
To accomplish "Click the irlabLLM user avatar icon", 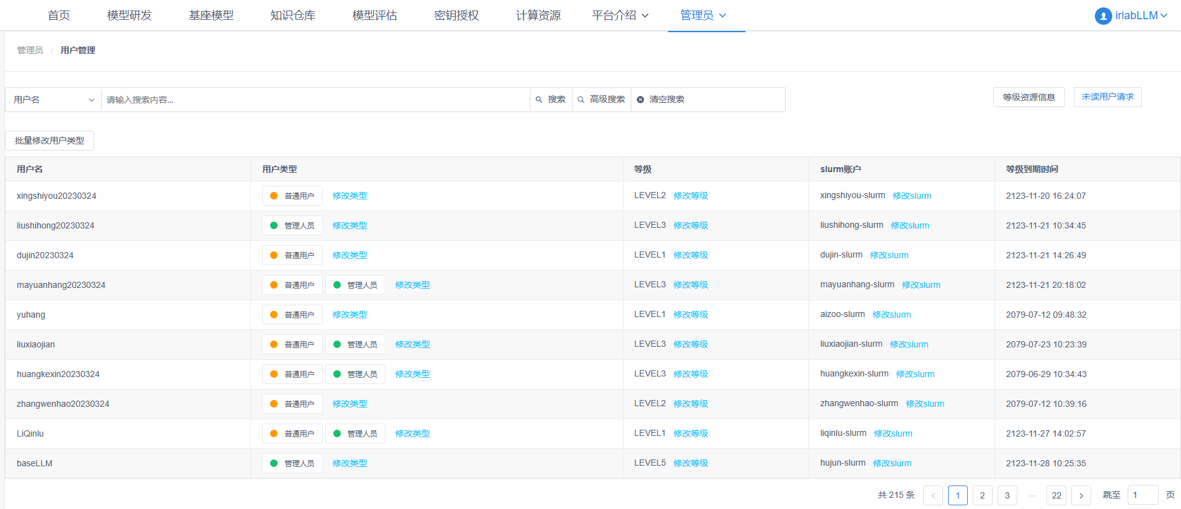I will pos(1103,16).
